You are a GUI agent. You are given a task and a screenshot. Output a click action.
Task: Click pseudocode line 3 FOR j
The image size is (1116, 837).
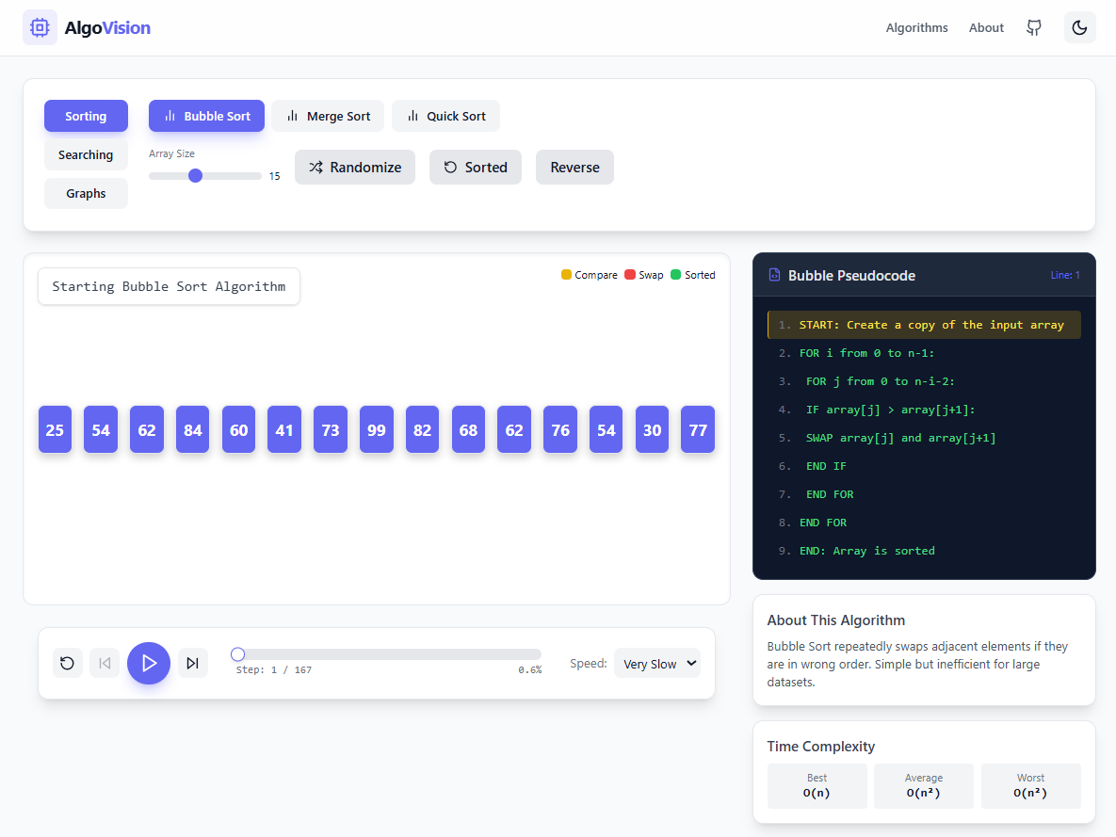[x=924, y=381]
